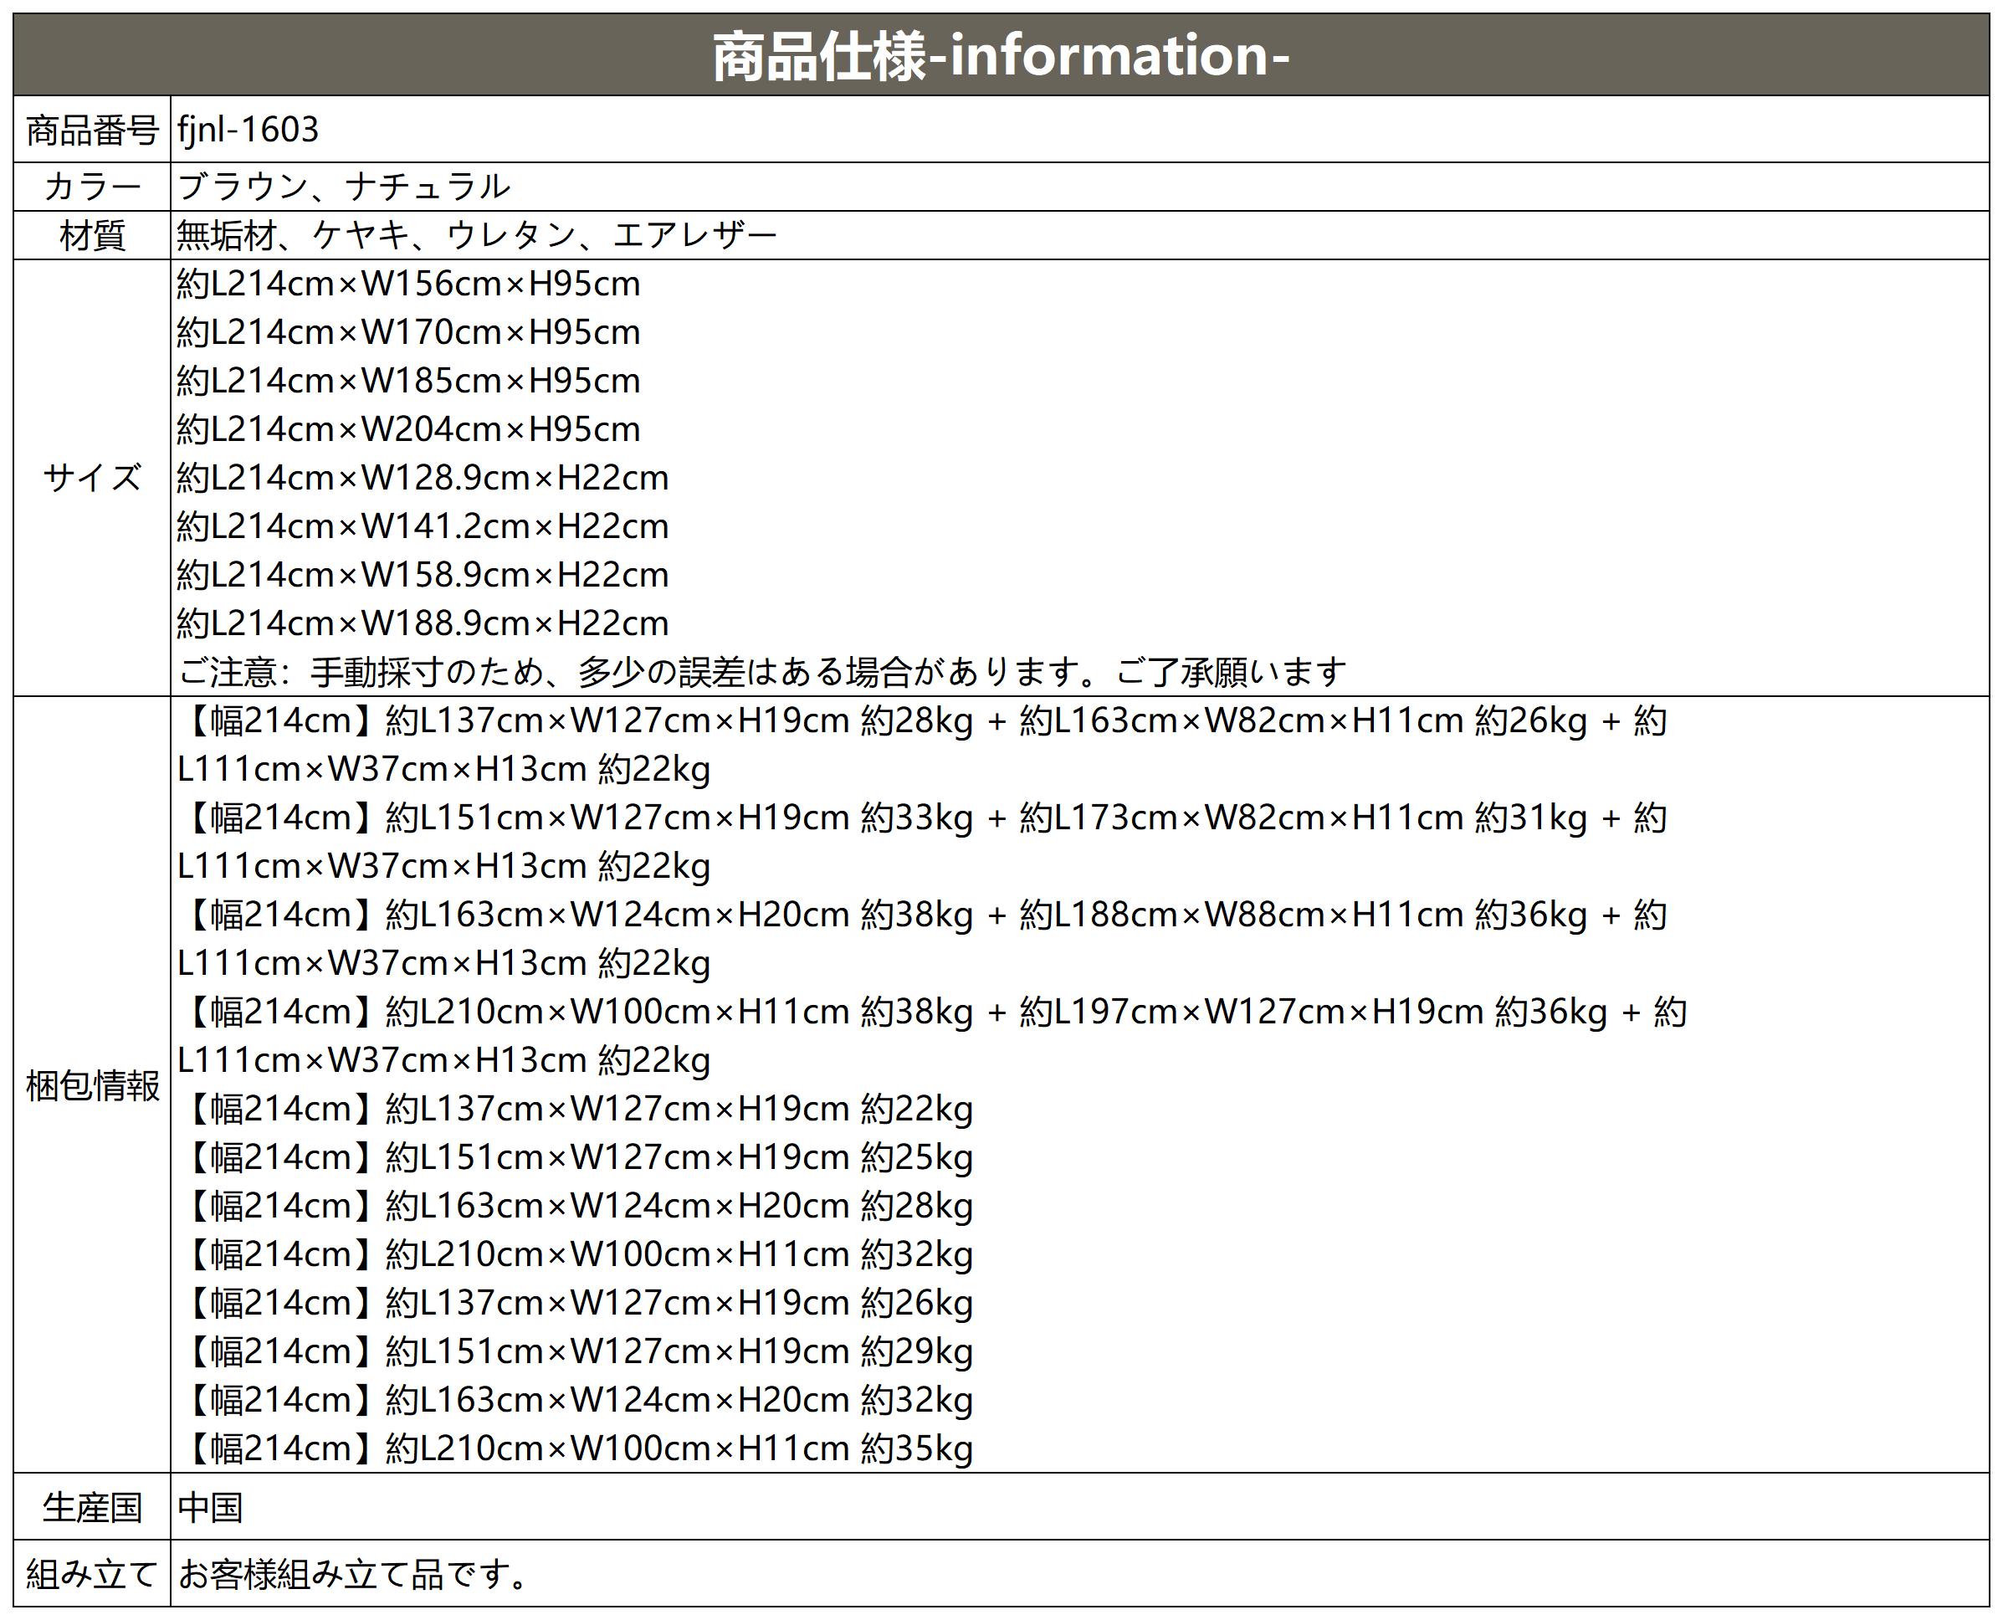Image resolution: width=2003 pixels, height=1620 pixels.
Task: Click the 無垢材、ケヤキ、ウレタン、エアレザー materials text
Action: coord(476,236)
